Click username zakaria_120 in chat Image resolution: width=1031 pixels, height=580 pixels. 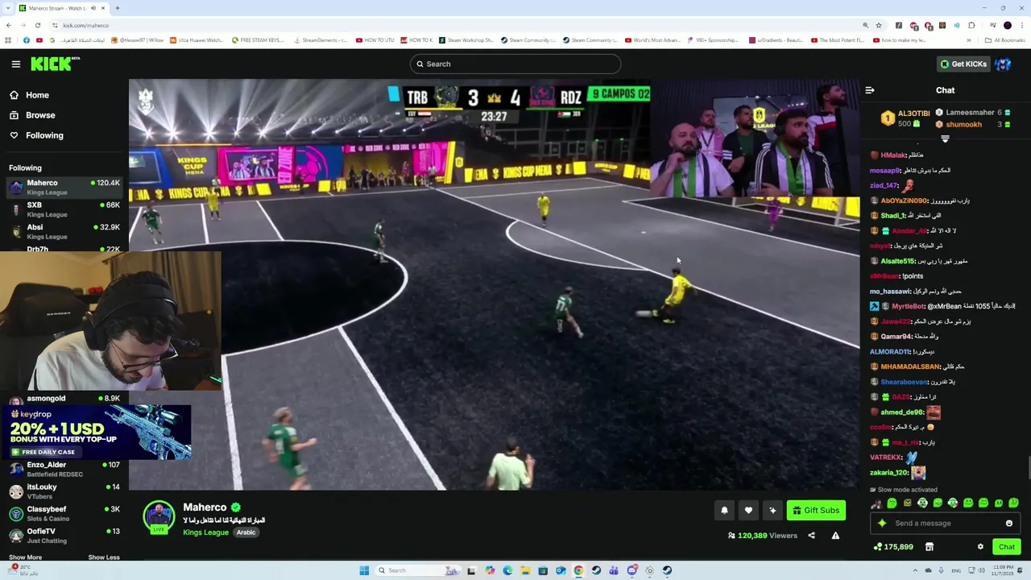coord(889,473)
